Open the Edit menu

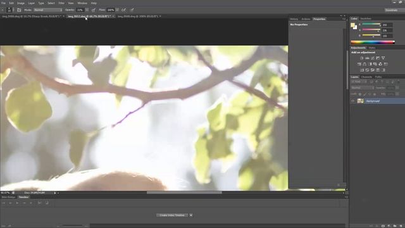click(11, 3)
